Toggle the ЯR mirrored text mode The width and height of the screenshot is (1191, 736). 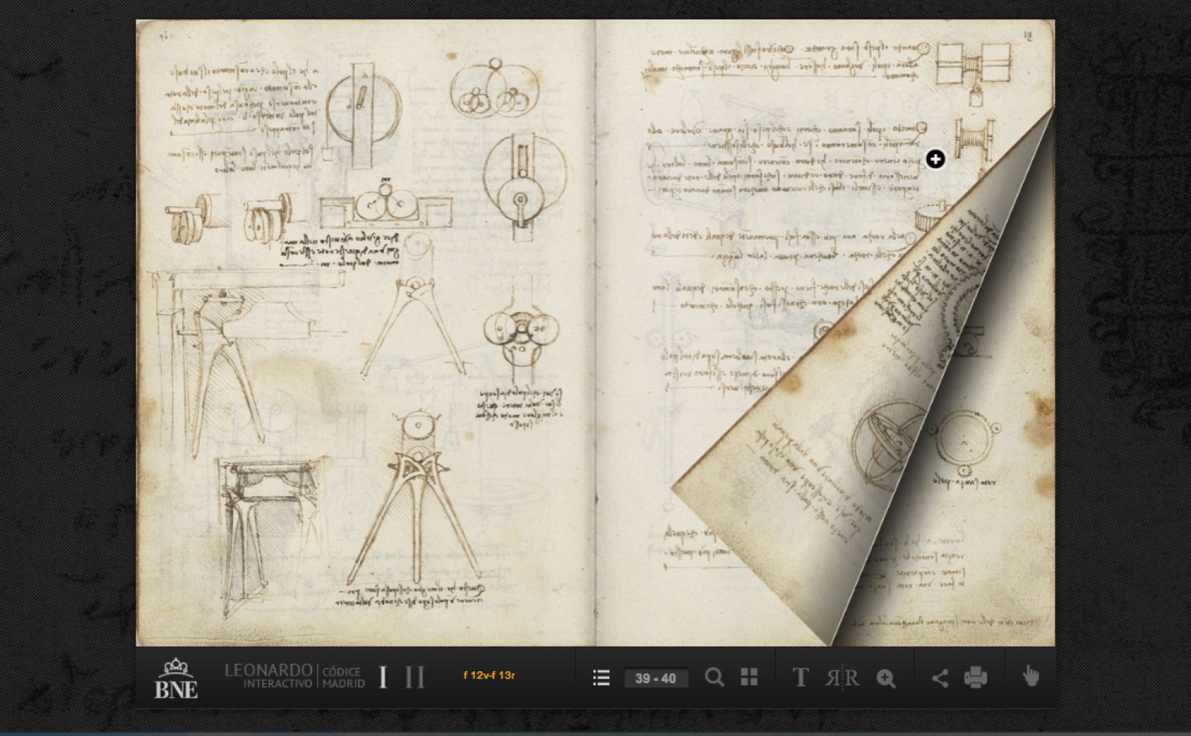click(843, 678)
